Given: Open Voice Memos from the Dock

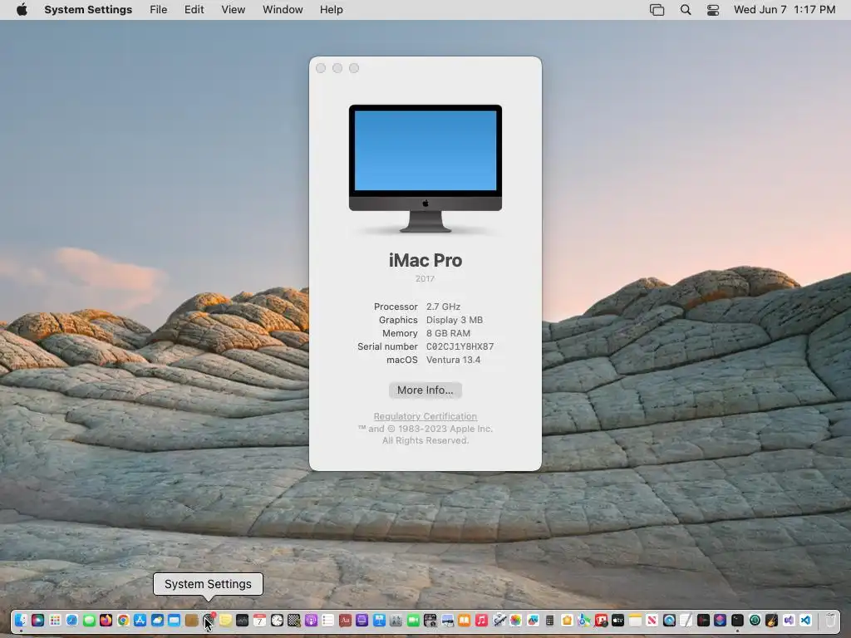Looking at the screenshot, I should click(703, 620).
